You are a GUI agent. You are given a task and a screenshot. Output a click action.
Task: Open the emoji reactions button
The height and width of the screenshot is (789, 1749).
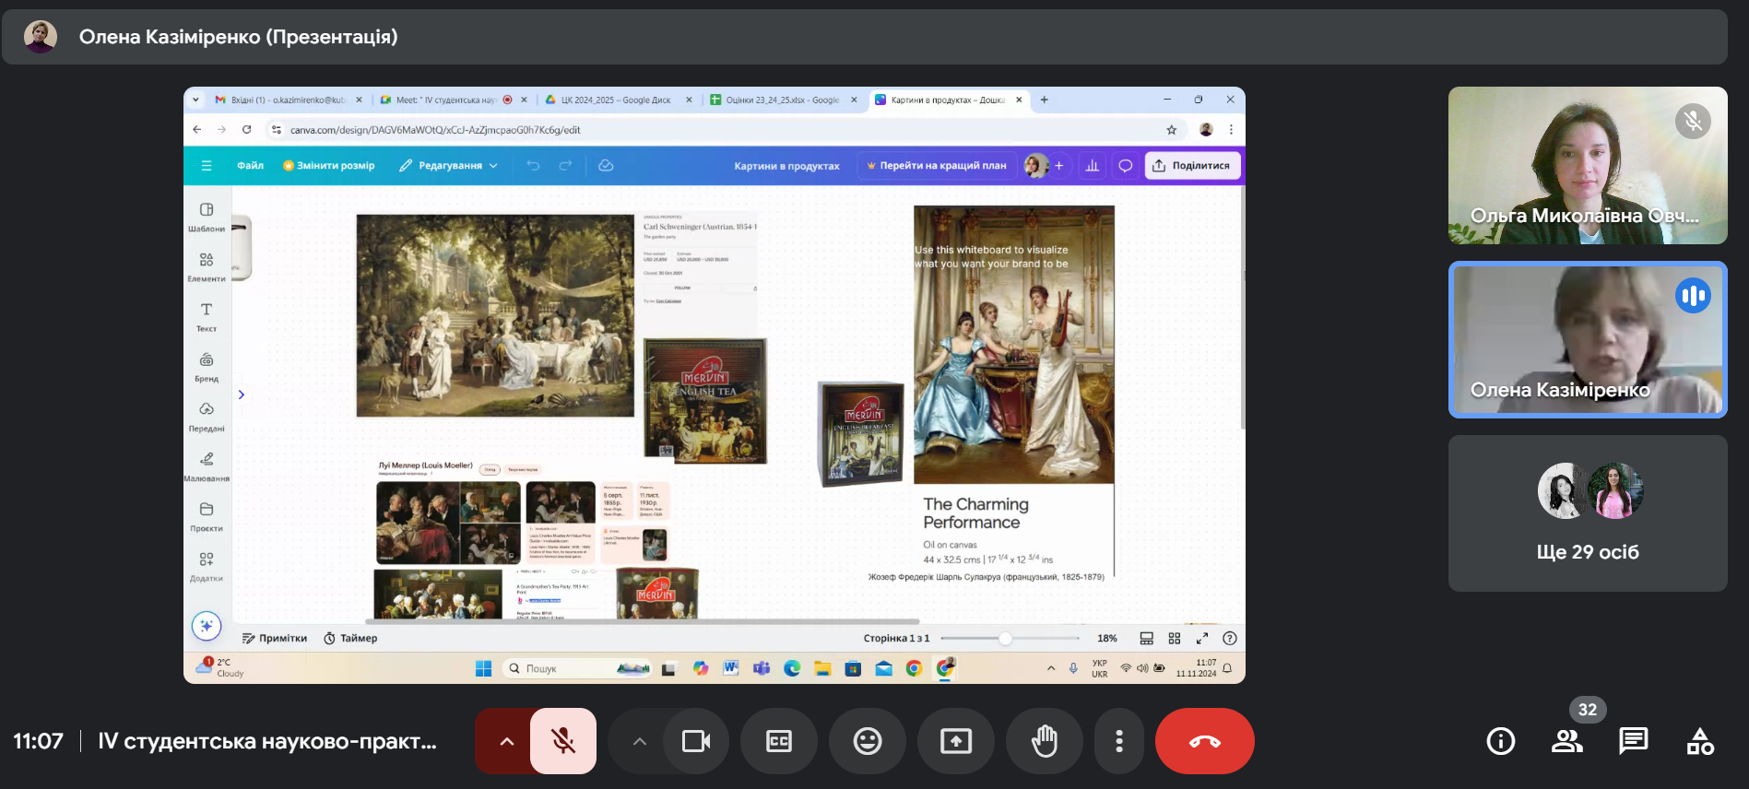pos(867,741)
